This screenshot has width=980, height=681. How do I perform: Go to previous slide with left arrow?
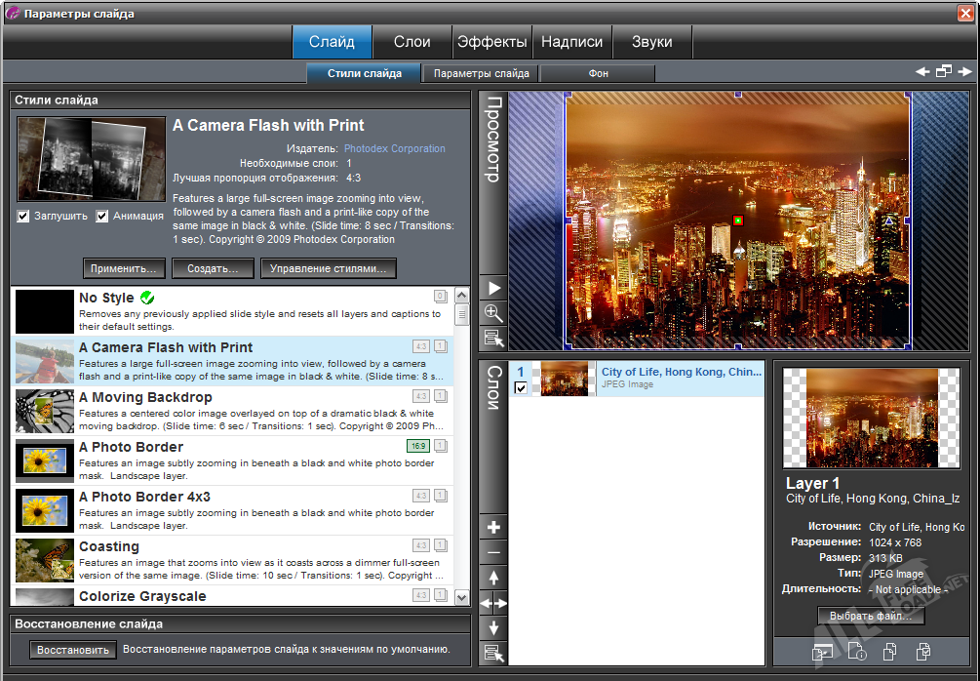(x=921, y=72)
